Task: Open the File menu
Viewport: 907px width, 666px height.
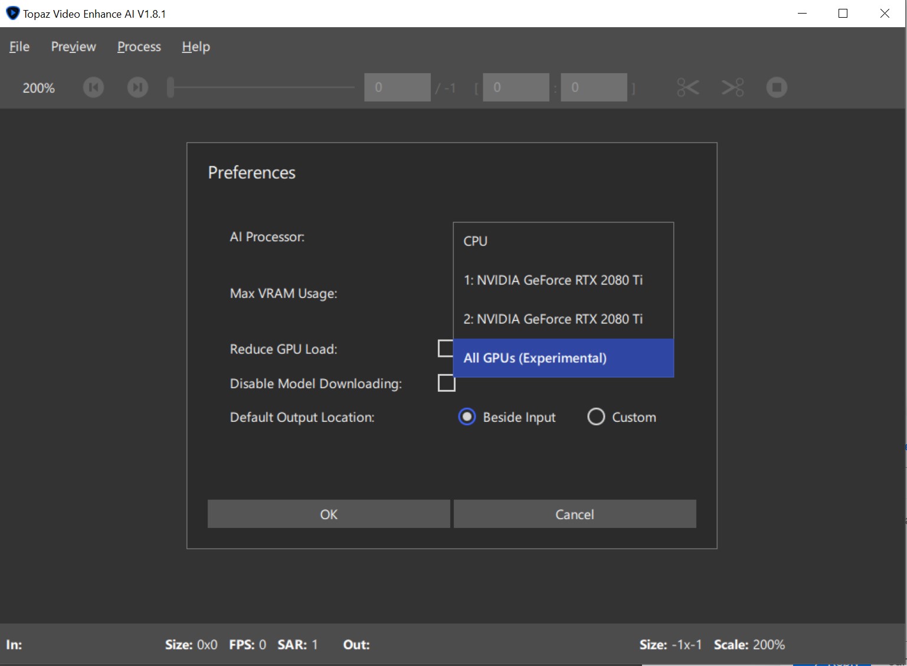Action: (x=19, y=47)
